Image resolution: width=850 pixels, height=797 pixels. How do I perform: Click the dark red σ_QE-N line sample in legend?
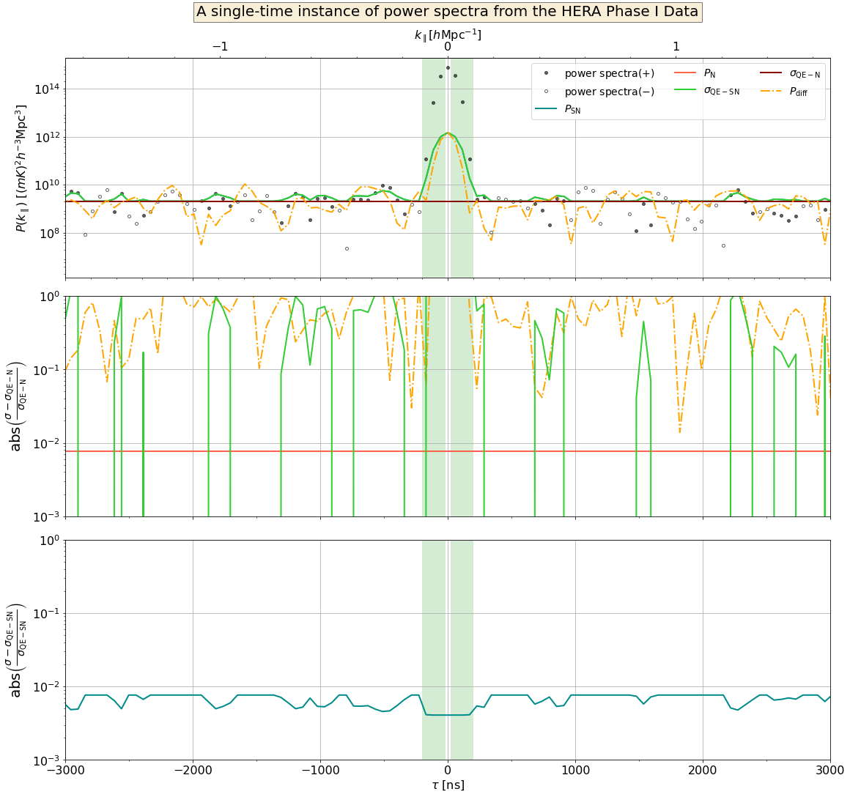[771, 74]
